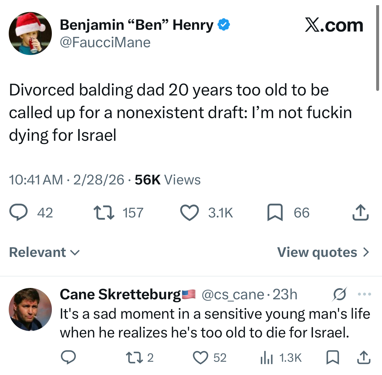Open the three-dot more menu on reply
The height and width of the screenshot is (375, 382).
click(x=365, y=294)
